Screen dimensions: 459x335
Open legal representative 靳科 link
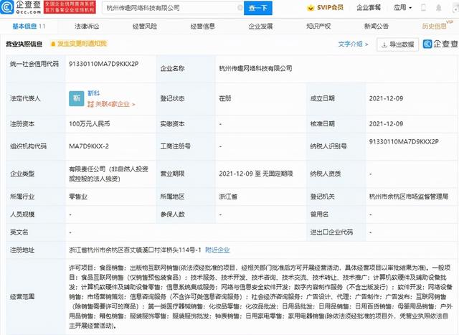[94, 93]
